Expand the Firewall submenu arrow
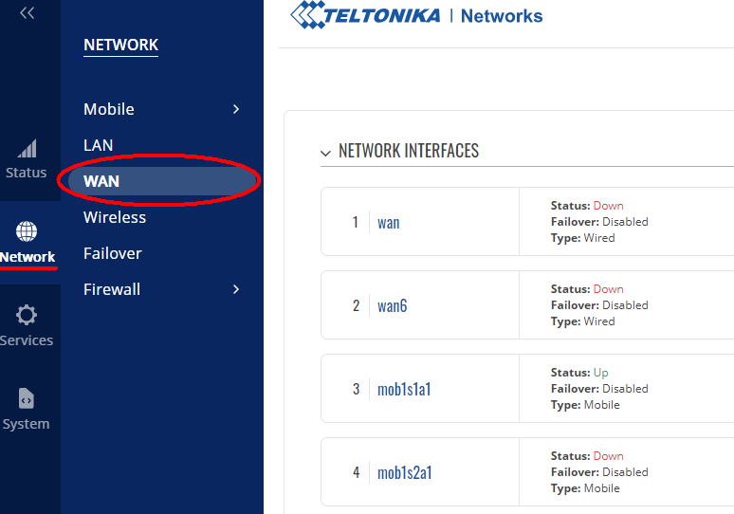Viewport: 734px width, 514px height. [236, 289]
